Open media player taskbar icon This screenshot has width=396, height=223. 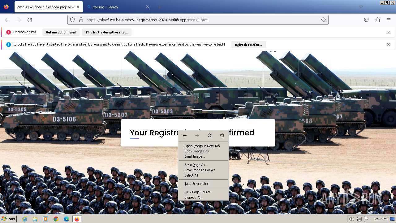[x=45, y=219]
